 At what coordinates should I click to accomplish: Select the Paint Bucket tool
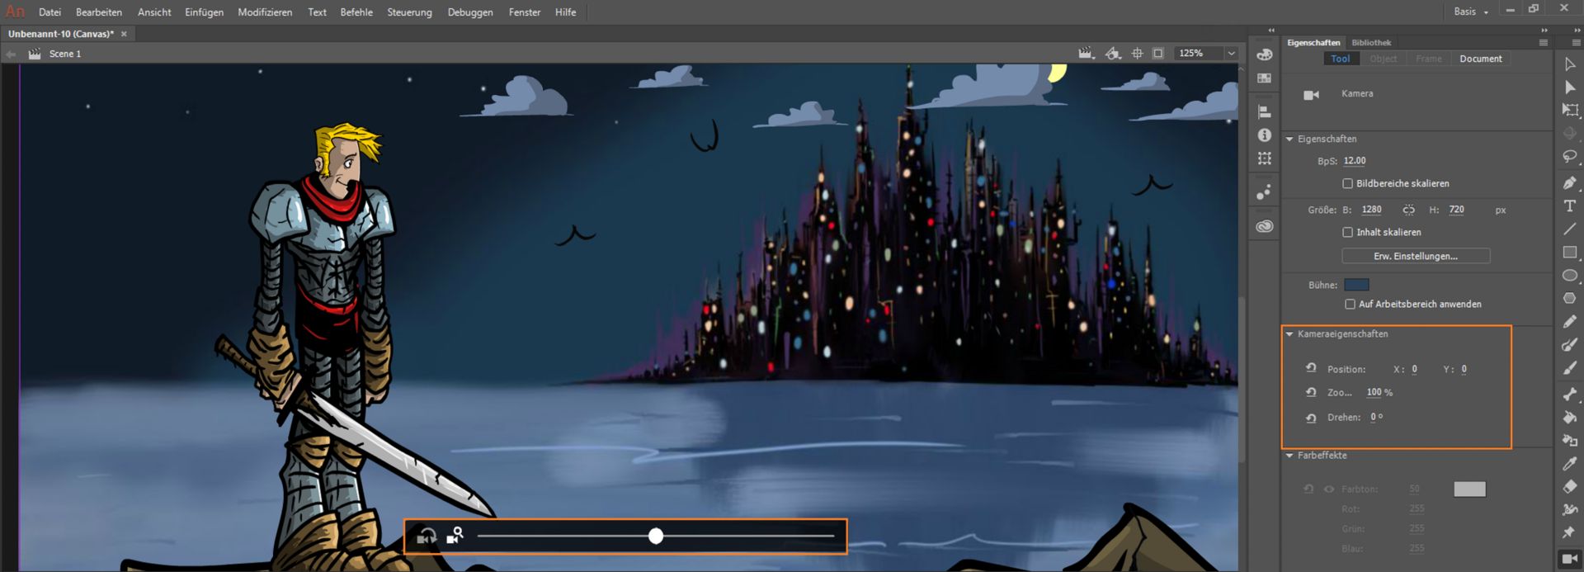tap(1569, 417)
